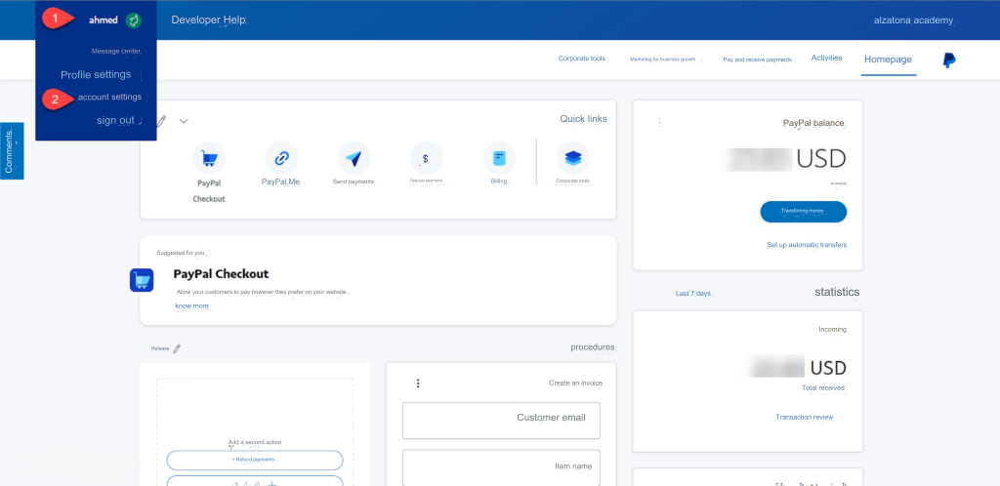The image size is (1000, 486).
Task: Open the Billing document icon
Action: (499, 158)
